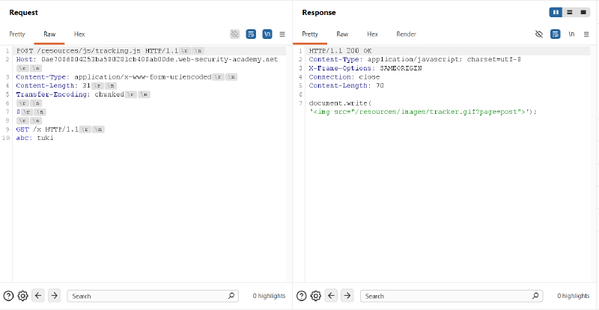Screen dimensions: 599x310
Task: Click the abc: tuki line
Action: [x=34, y=138]
